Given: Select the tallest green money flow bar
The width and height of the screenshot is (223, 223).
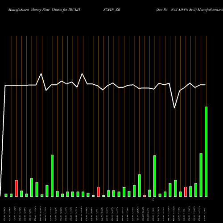Looking at the screenshot, I should coord(206,152).
